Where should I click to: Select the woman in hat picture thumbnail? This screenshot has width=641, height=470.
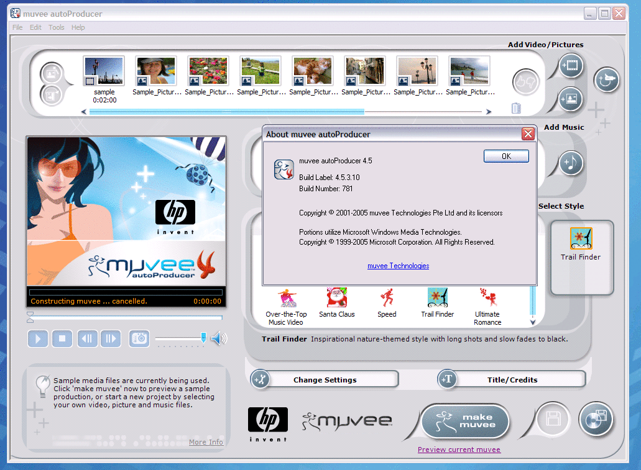(156, 71)
